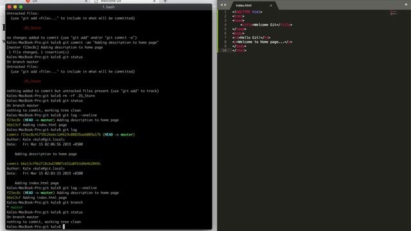
Task: Click the '1. bash' terminal title bar
Action: point(109,7)
